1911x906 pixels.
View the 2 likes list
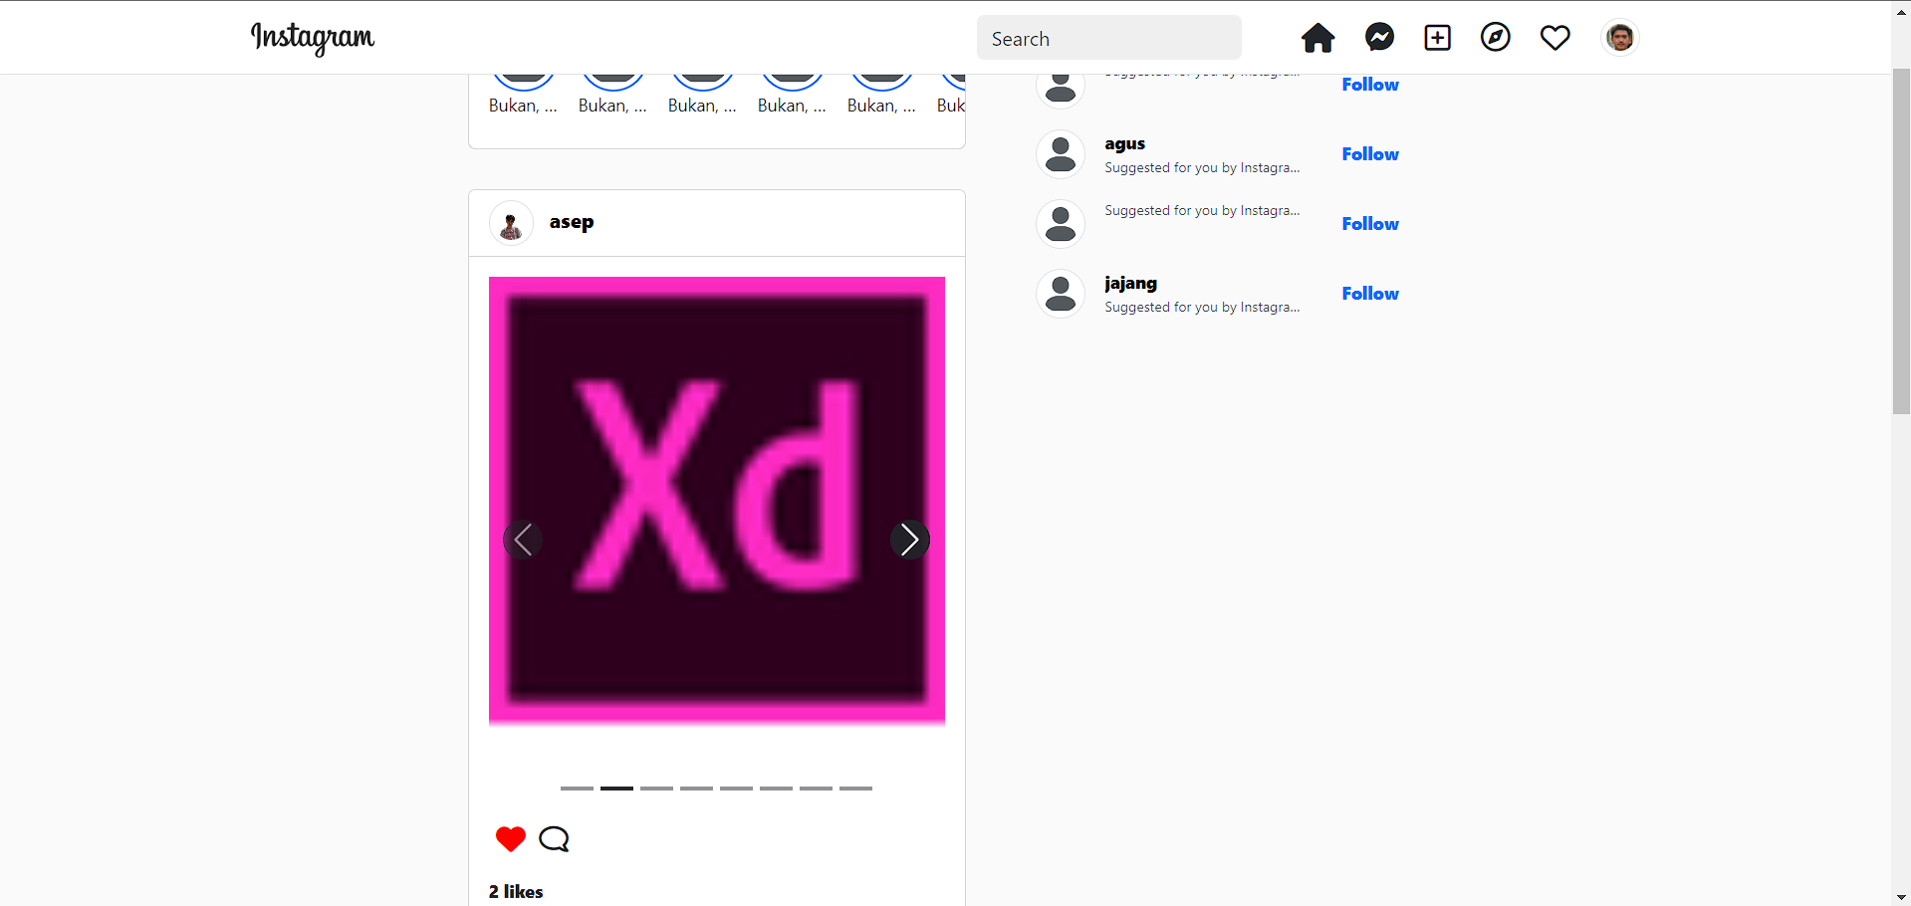tap(516, 892)
